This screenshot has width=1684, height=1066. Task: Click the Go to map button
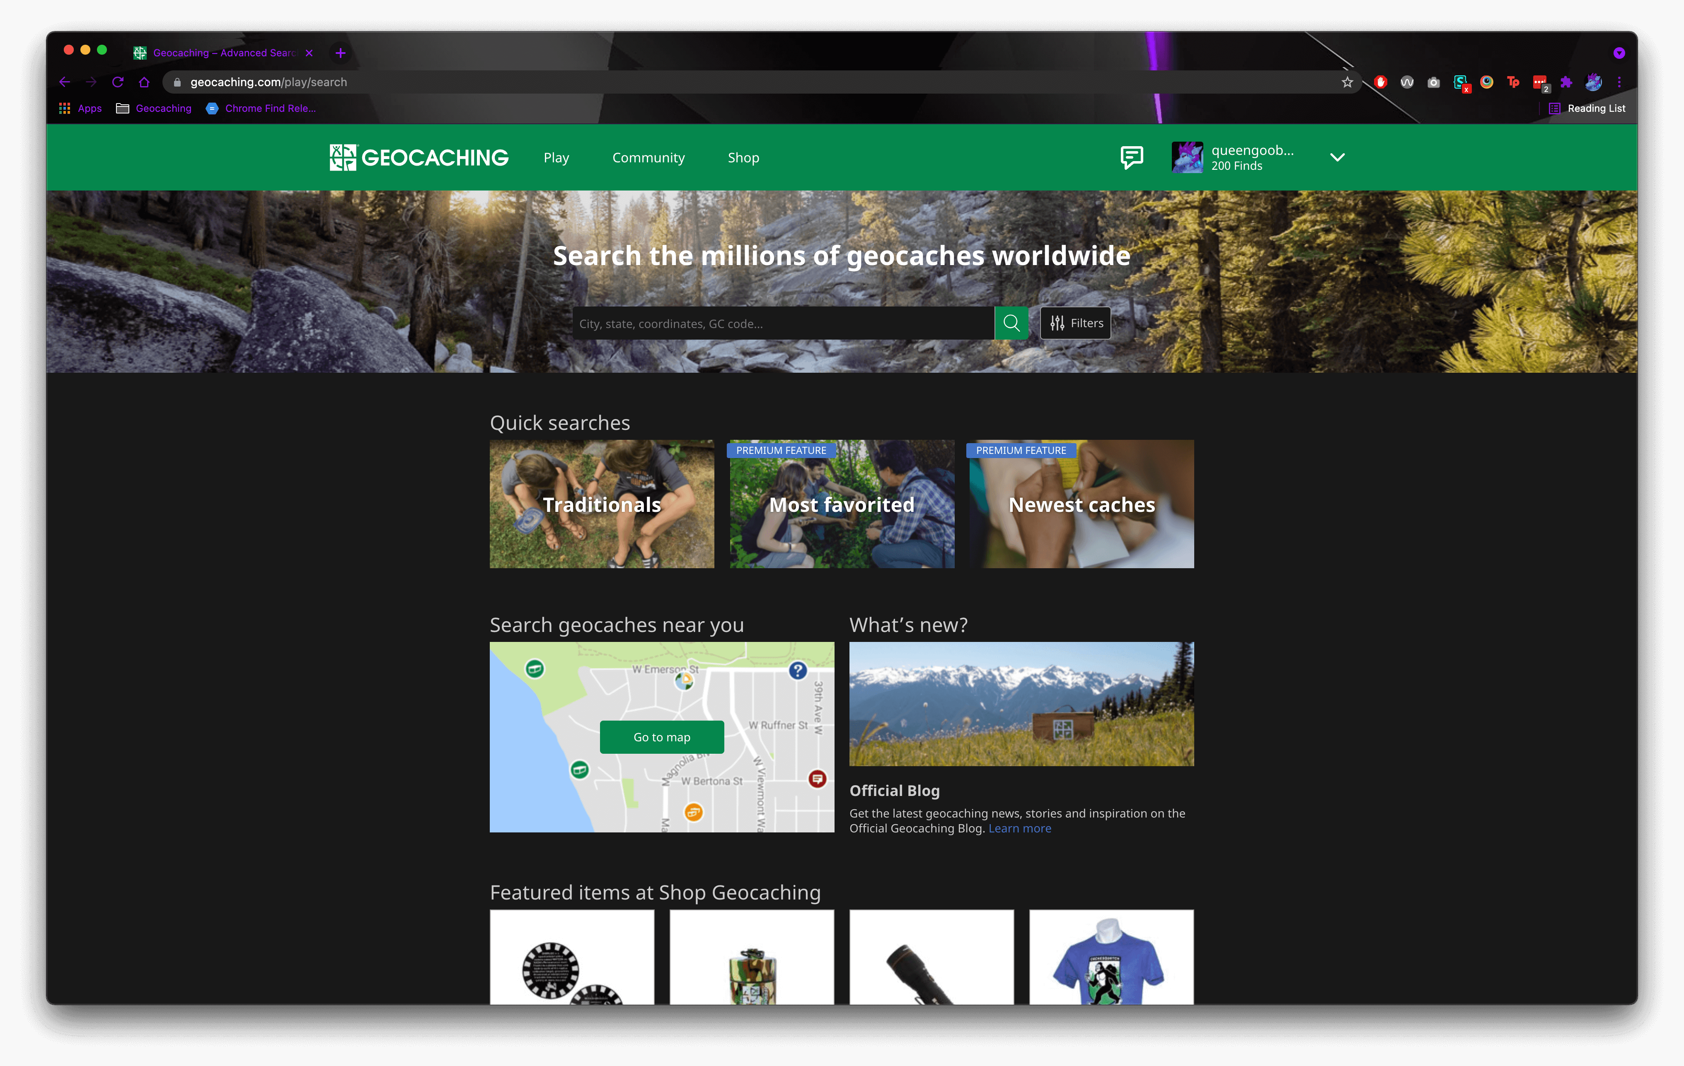662,737
